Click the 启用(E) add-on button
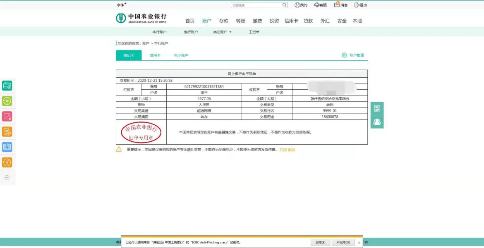 [321, 243]
